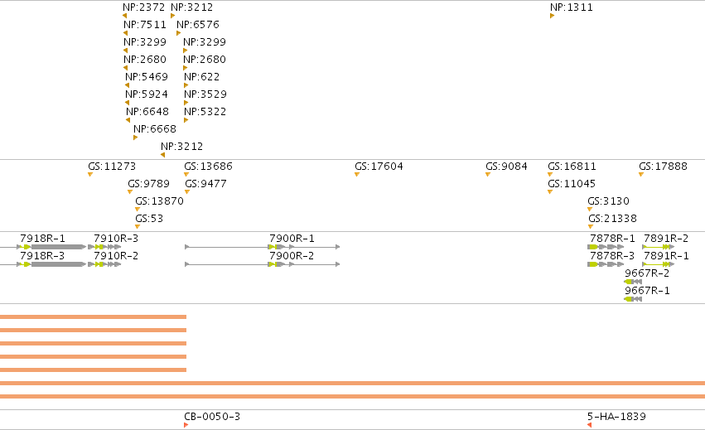Open the 7900R-1 transcript label
This screenshot has height=430, width=705.
click(x=292, y=239)
